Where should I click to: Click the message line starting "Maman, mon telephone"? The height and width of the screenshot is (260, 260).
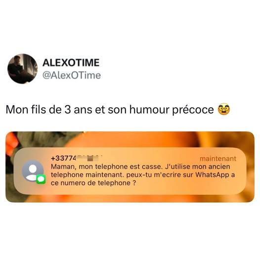point(140,167)
